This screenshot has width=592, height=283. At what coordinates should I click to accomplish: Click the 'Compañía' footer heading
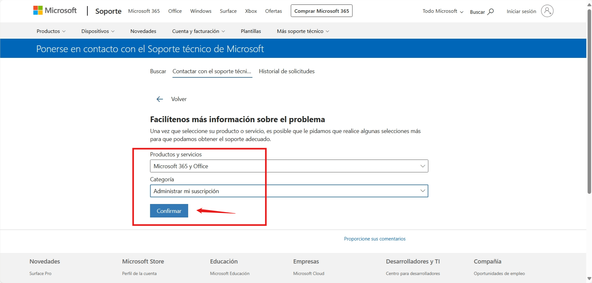487,262
